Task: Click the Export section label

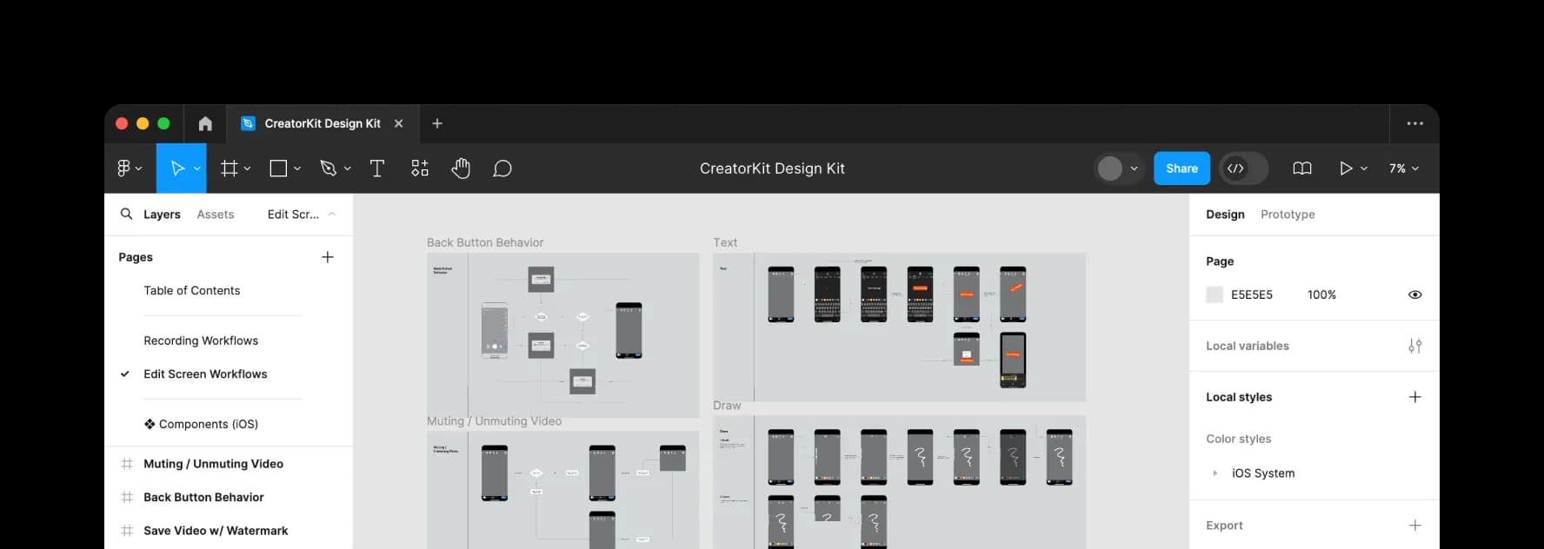Action: coord(1224,526)
